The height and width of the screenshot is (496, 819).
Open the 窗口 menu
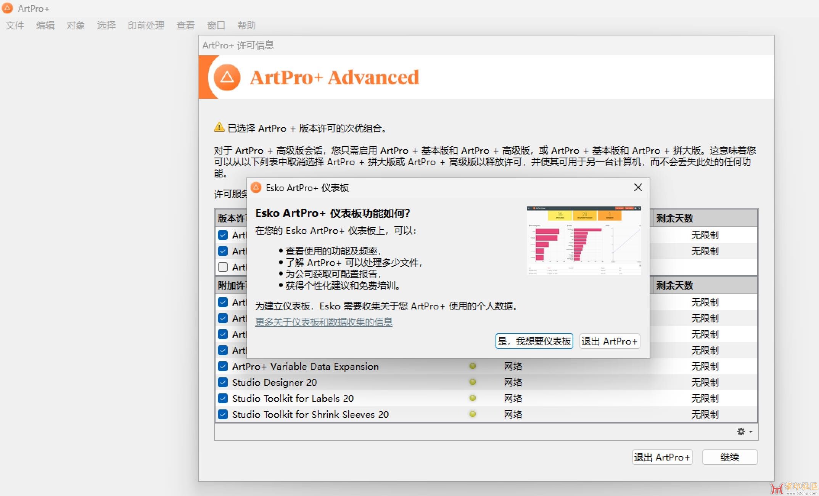click(216, 25)
